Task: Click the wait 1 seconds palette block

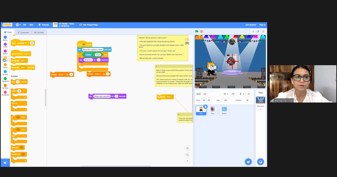Action: click(x=19, y=82)
